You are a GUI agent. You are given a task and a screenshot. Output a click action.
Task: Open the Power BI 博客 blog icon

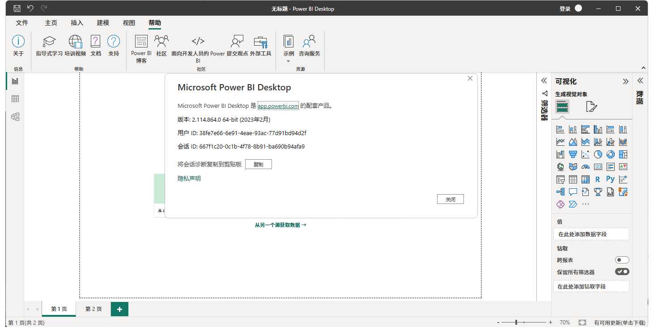pos(141,42)
